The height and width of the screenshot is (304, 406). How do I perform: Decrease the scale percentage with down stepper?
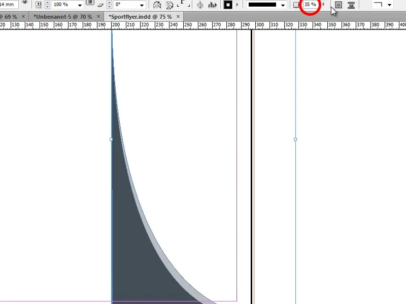[47, 7]
